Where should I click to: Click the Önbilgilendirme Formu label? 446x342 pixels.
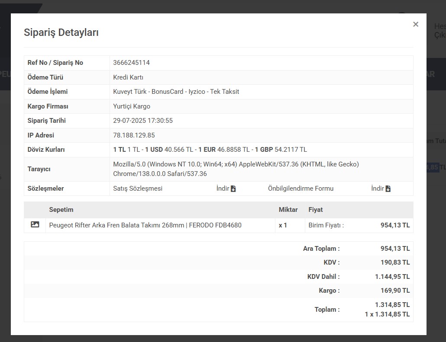tap(301, 189)
